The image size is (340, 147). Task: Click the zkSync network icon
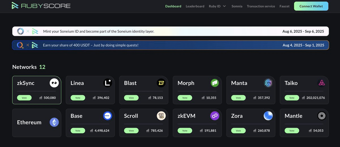pyautogui.click(x=54, y=83)
